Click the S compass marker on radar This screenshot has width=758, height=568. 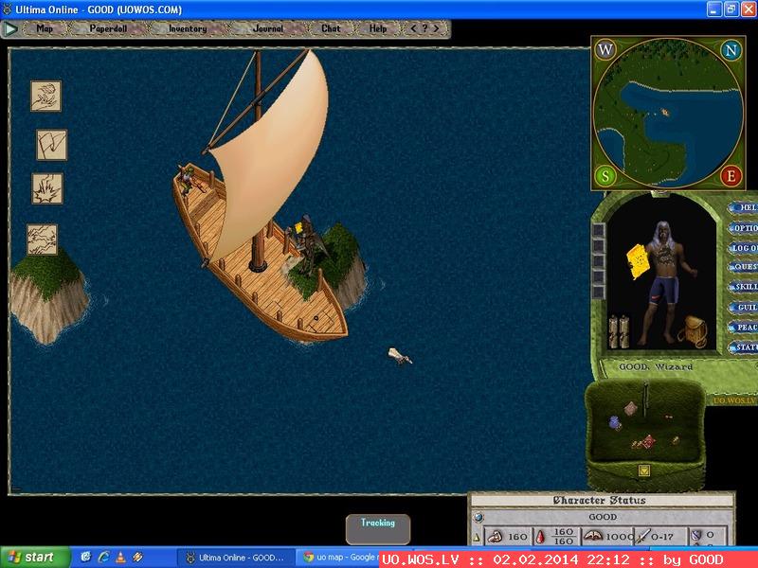(605, 176)
